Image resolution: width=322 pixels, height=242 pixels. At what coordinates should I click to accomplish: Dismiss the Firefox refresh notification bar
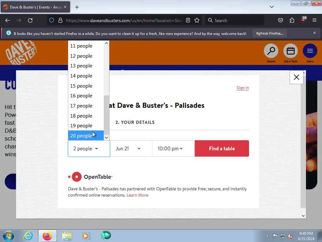(314, 33)
